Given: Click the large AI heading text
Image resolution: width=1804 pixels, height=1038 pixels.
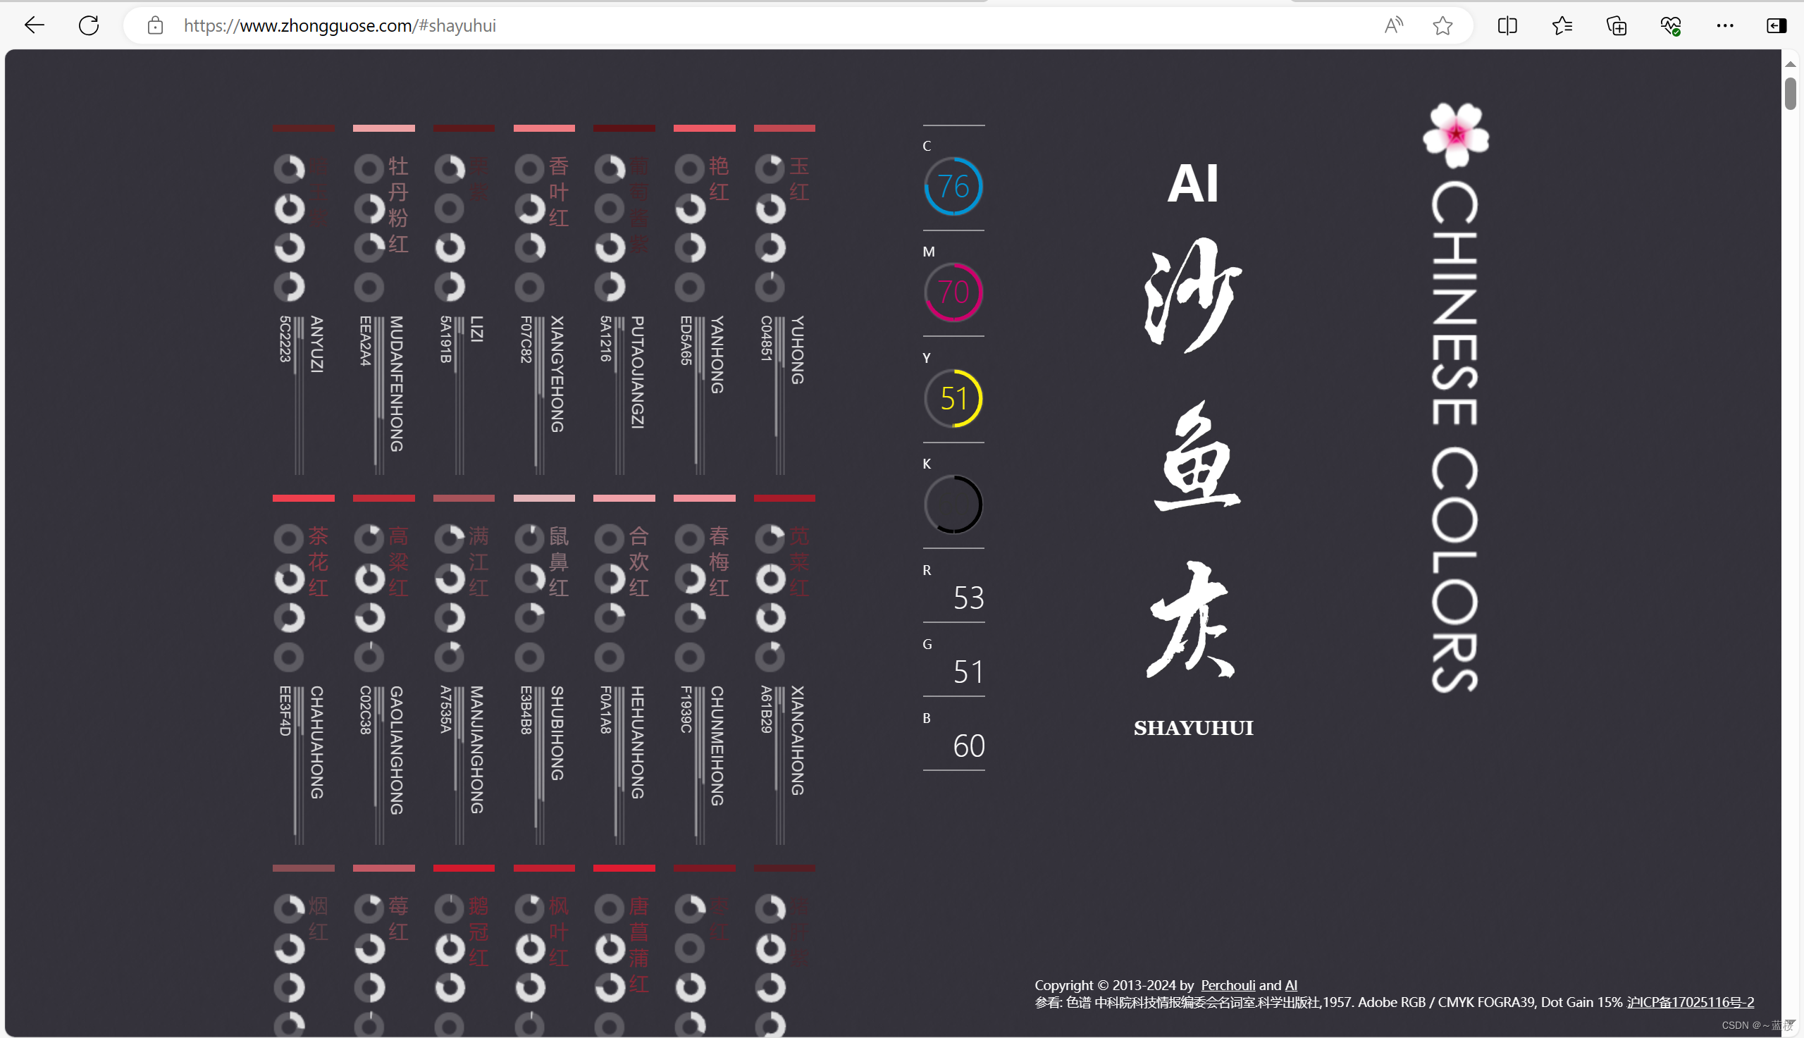Looking at the screenshot, I should tap(1192, 183).
